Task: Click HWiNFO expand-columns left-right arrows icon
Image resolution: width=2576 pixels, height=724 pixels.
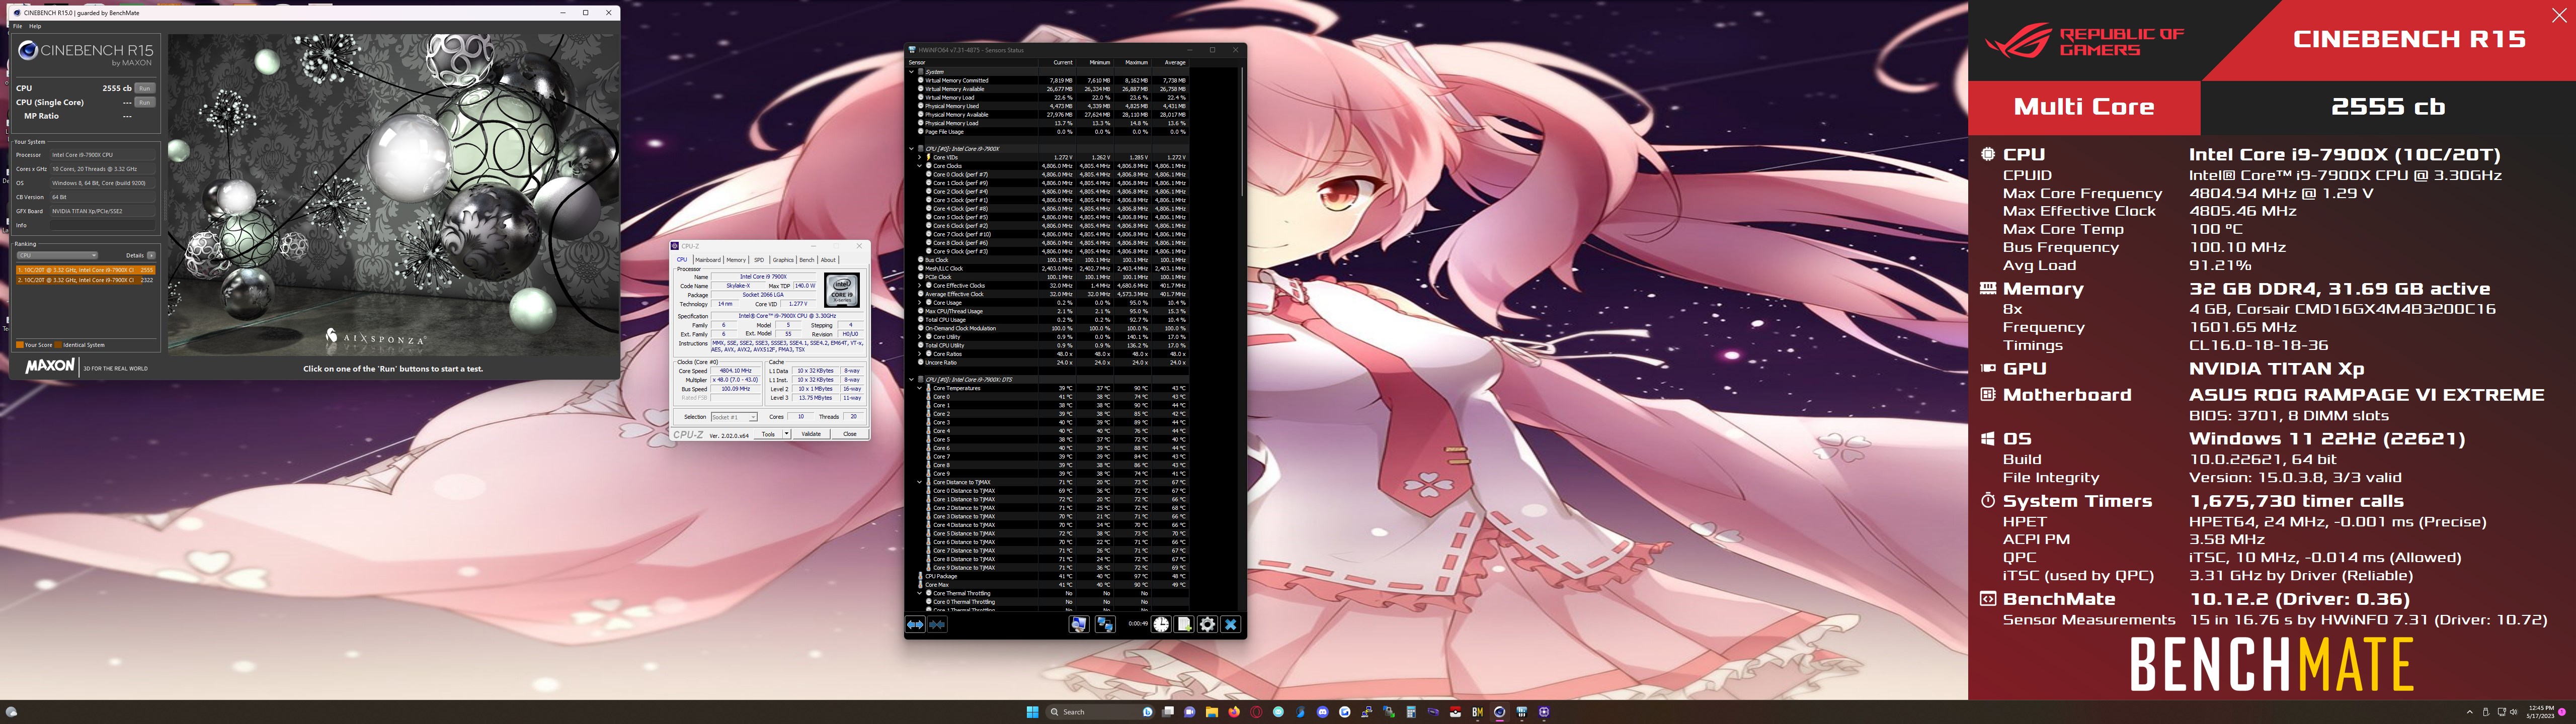Action: tap(916, 624)
